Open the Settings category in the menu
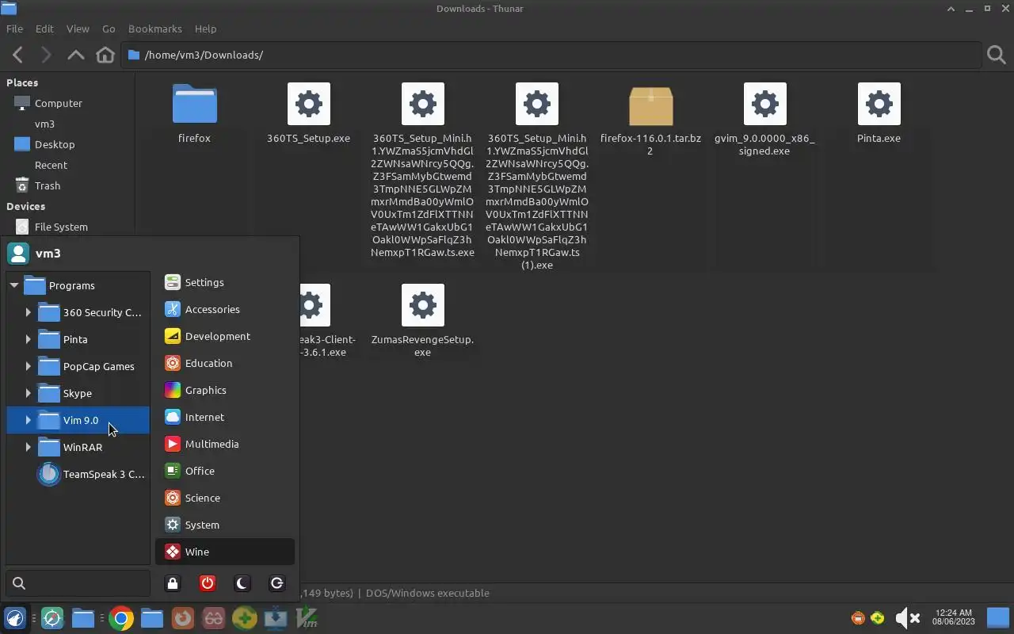This screenshot has width=1014, height=634. (225, 282)
